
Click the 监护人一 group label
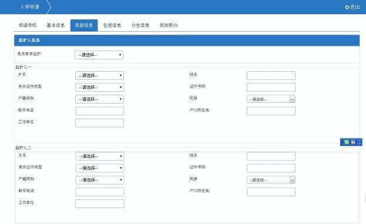point(23,67)
